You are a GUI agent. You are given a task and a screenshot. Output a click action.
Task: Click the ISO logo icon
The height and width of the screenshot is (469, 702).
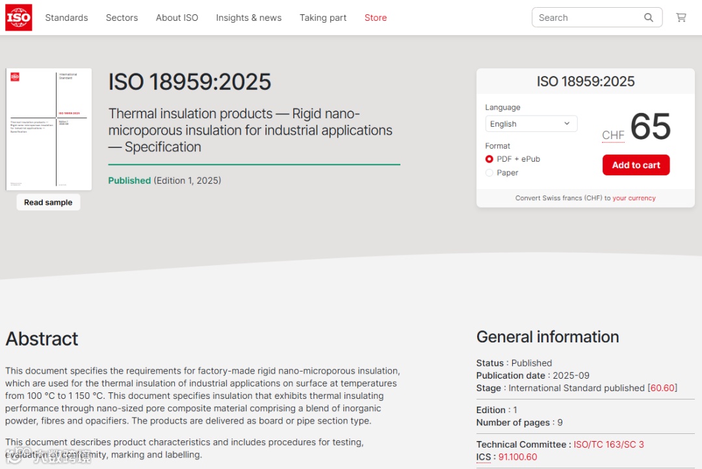click(x=18, y=18)
